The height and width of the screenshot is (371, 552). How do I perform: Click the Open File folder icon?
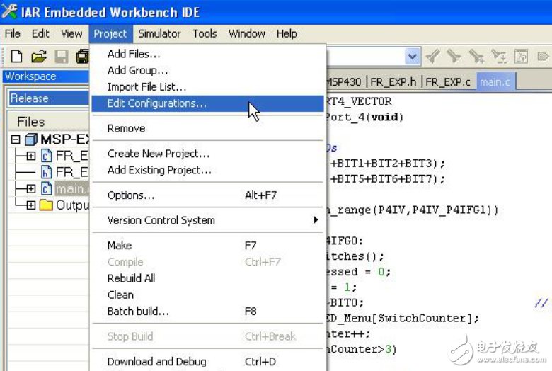click(38, 57)
